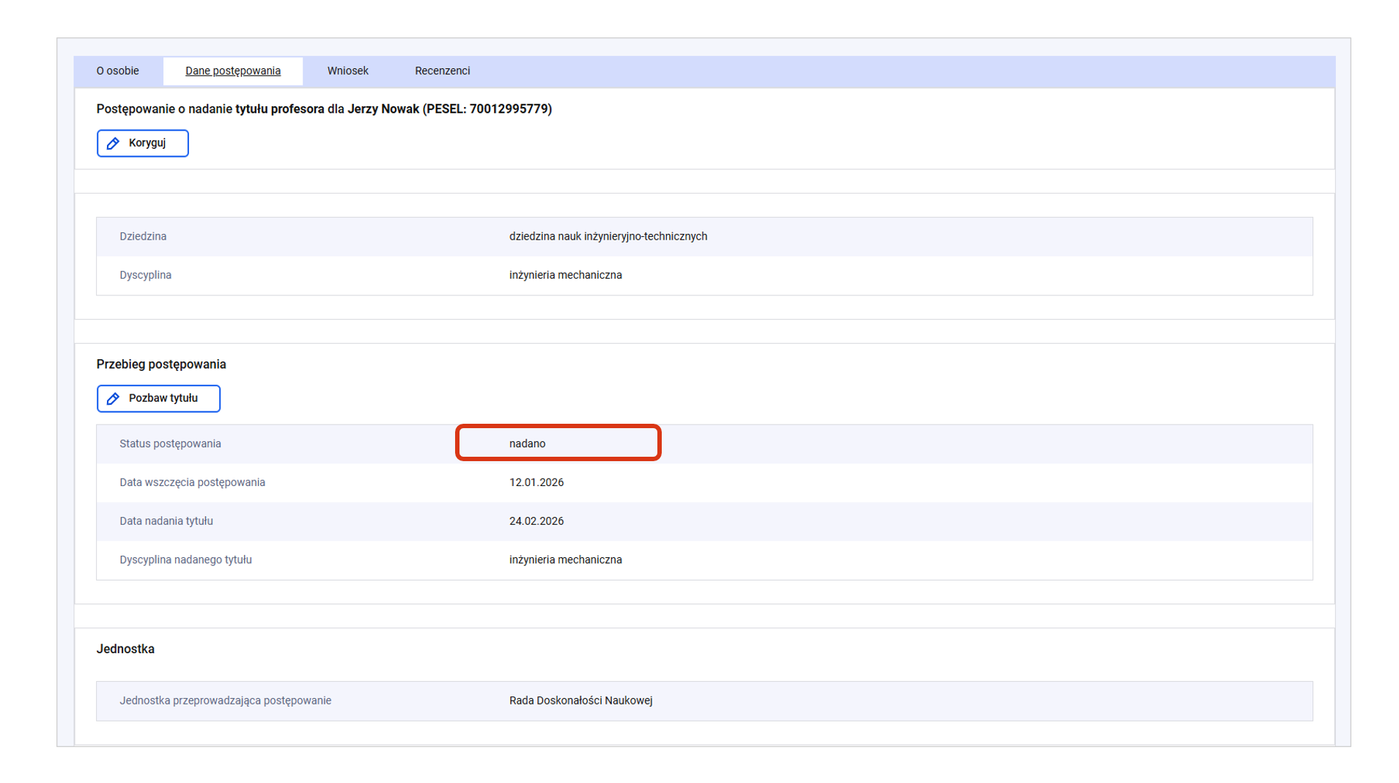Click the Dyscyplina nadanego tytułu value

(566, 560)
